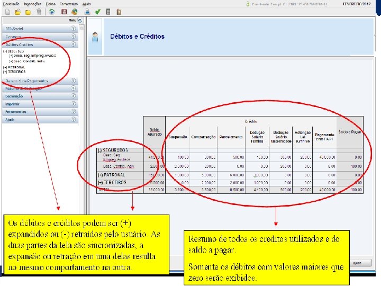
Task: Click the trash can delete toolbar icon
Action: click(39, 12)
